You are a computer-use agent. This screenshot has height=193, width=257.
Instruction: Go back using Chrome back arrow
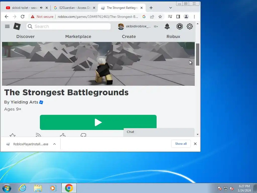[x=6, y=17]
